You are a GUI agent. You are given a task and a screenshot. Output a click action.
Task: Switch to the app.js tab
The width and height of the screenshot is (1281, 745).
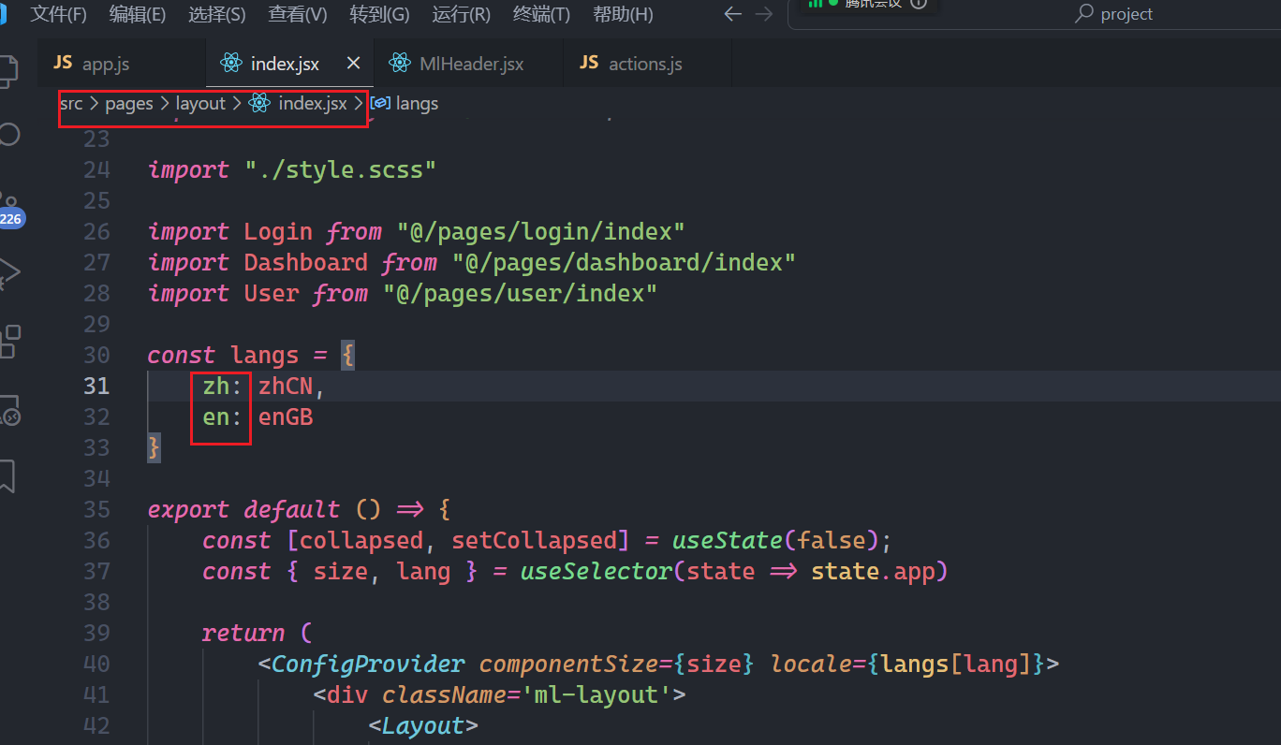(122, 64)
